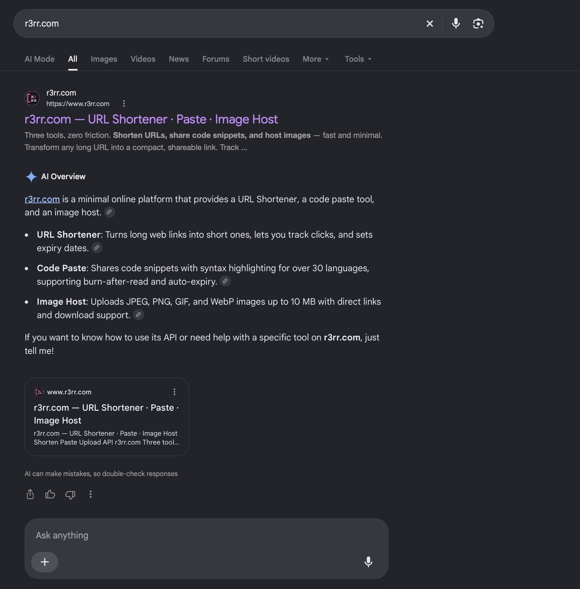Screen dimensions: 580x589
Task: Open source link icon after 'expiry dates.'
Action: point(97,248)
